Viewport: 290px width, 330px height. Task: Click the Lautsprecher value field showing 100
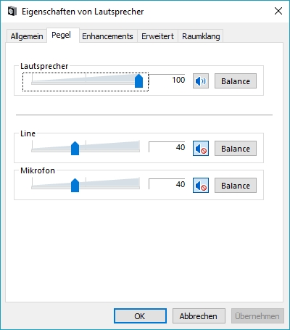pos(167,80)
